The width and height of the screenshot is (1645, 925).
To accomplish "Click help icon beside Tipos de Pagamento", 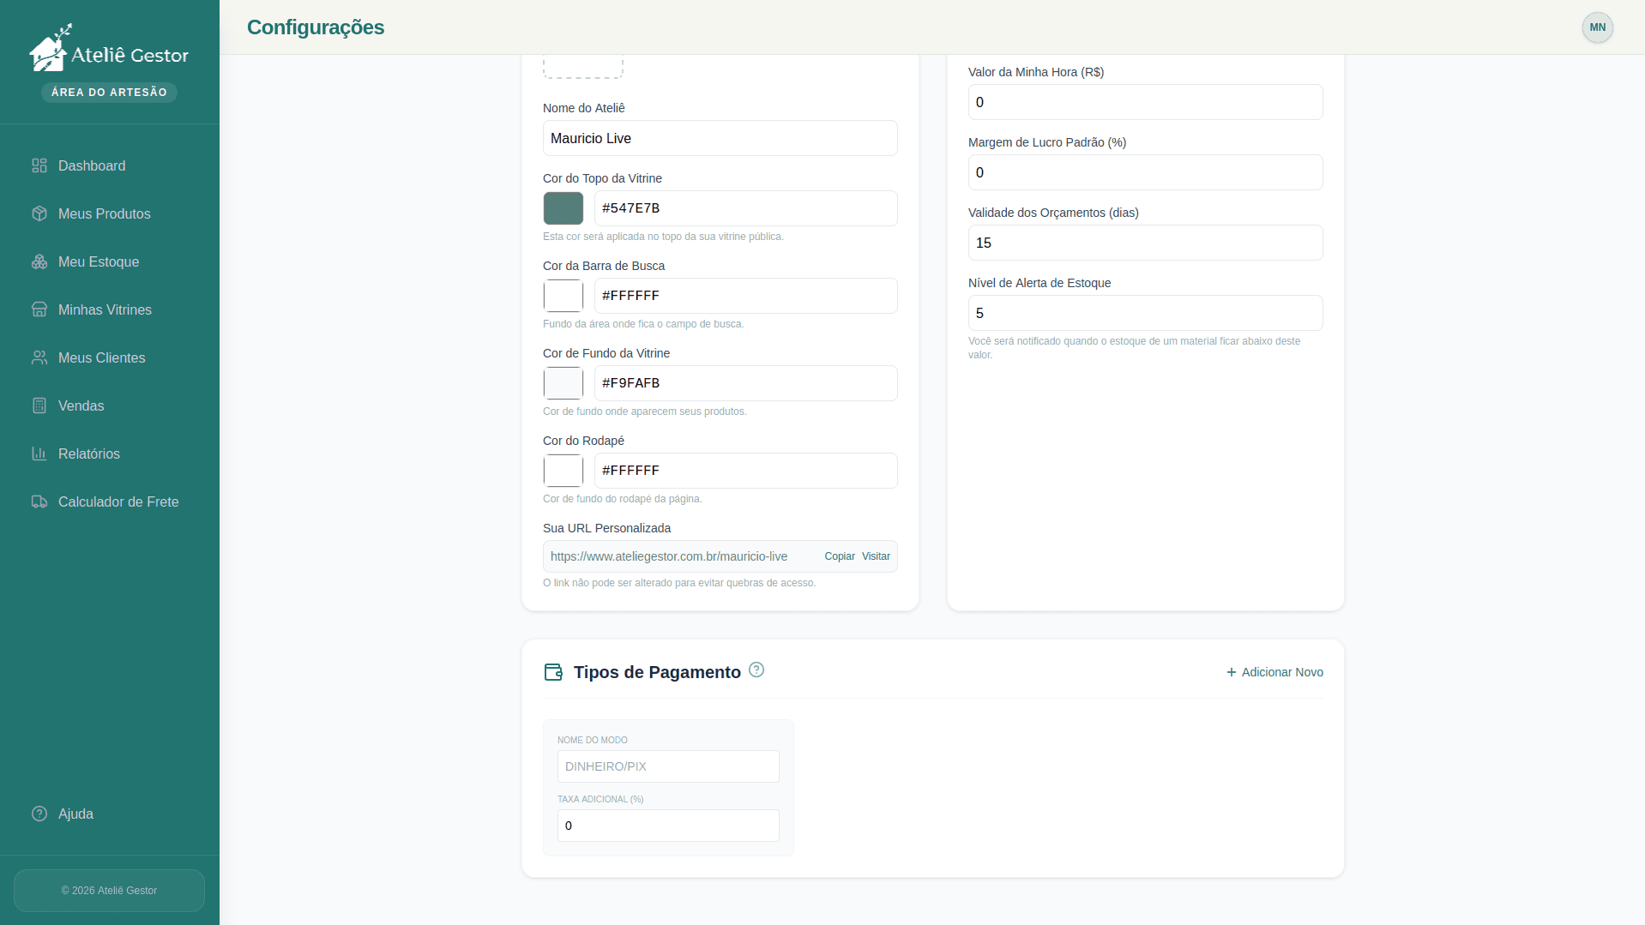I will (x=756, y=670).
